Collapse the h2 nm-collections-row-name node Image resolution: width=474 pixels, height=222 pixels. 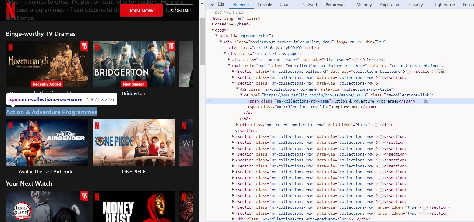(x=237, y=89)
